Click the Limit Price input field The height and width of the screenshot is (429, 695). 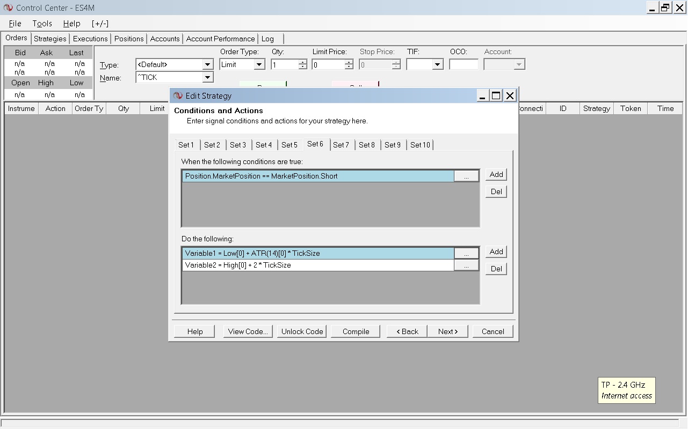[328, 64]
